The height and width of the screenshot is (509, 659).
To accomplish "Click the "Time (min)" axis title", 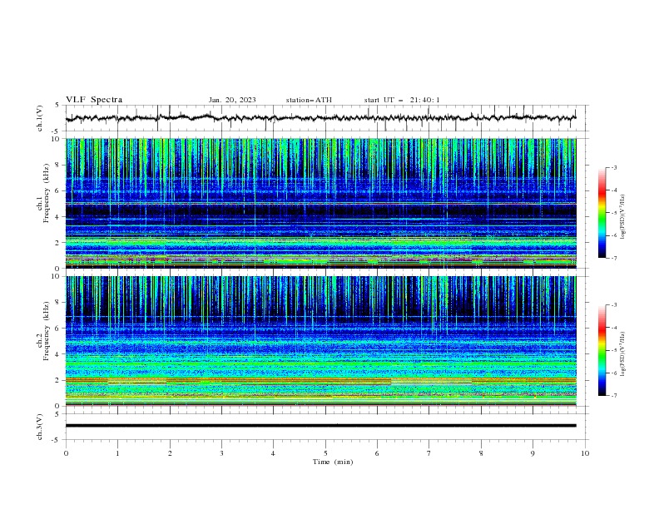I will (x=333, y=462).
